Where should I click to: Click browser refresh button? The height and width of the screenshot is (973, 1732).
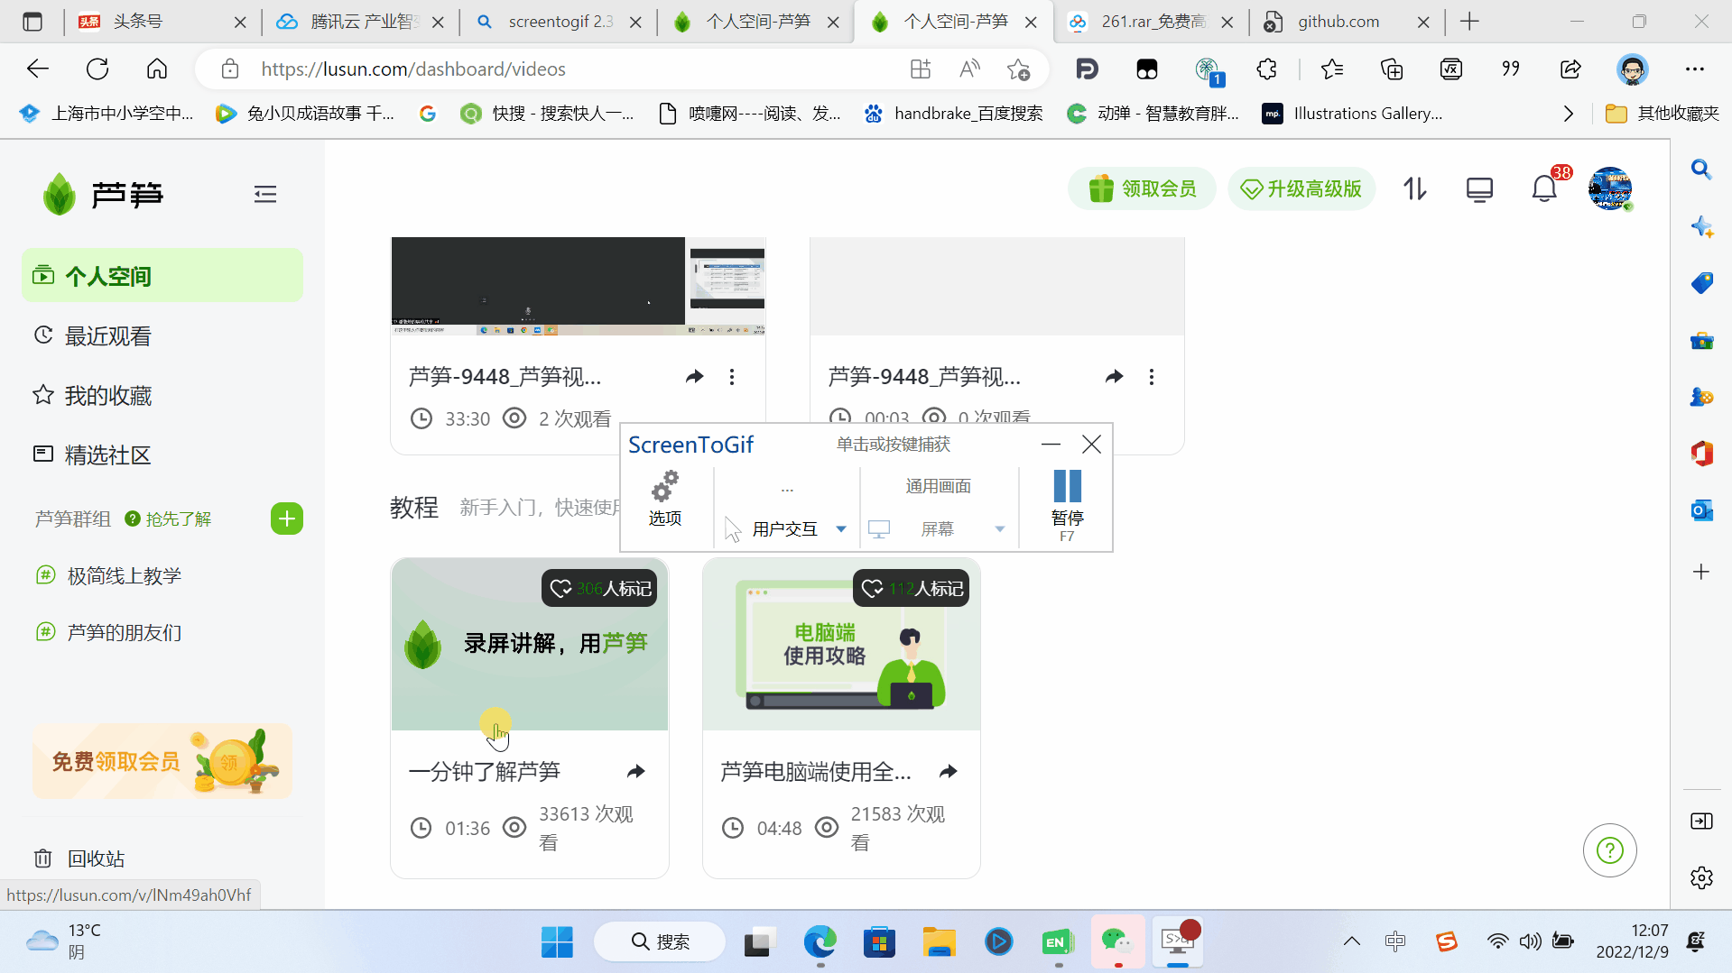pyautogui.click(x=97, y=69)
